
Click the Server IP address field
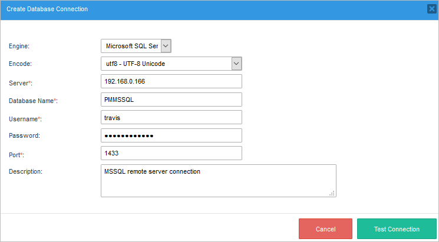tap(171, 81)
